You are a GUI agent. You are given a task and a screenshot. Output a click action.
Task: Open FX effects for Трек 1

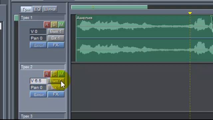pyautogui.click(x=56, y=45)
